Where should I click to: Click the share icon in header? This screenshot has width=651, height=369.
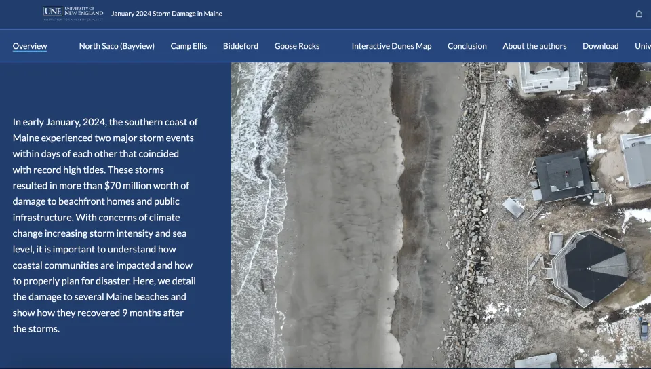tap(639, 14)
